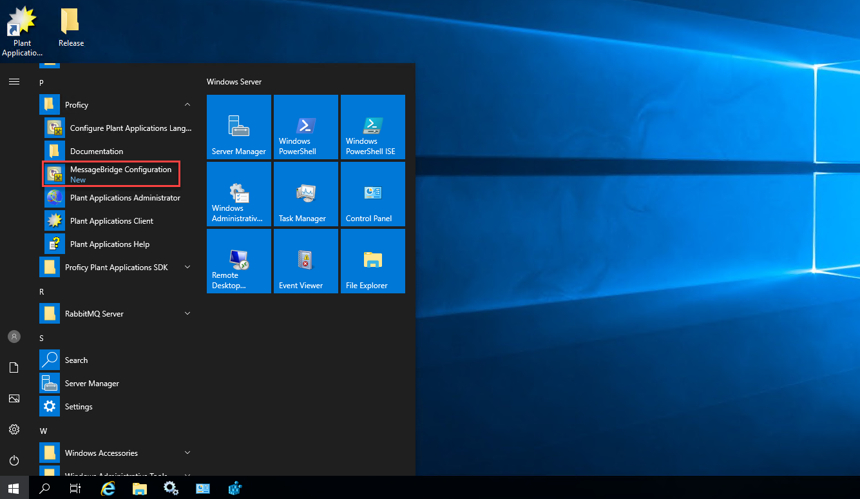This screenshot has width=860, height=499.
Task: Select the Plant Applications desktop shortcut
Action: 23,32
